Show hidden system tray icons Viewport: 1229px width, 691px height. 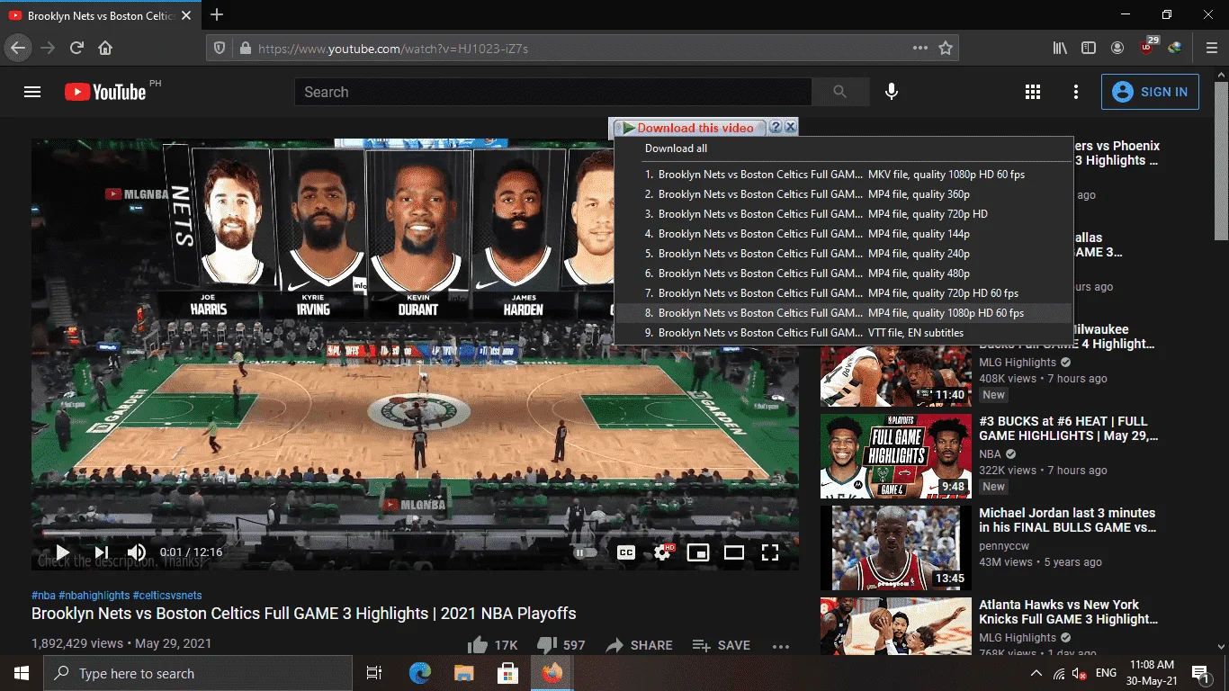point(1036,673)
